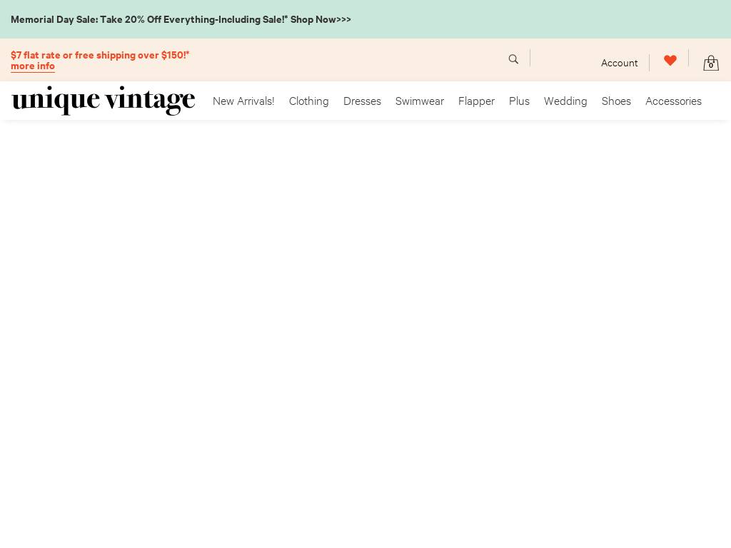Open the New Arrivals! menu

point(243,101)
